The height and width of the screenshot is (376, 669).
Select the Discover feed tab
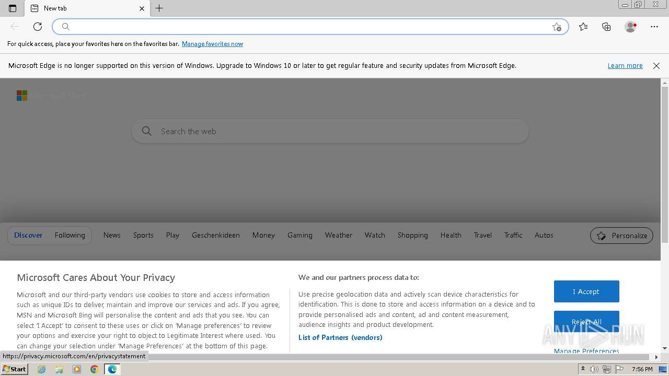[28, 236]
